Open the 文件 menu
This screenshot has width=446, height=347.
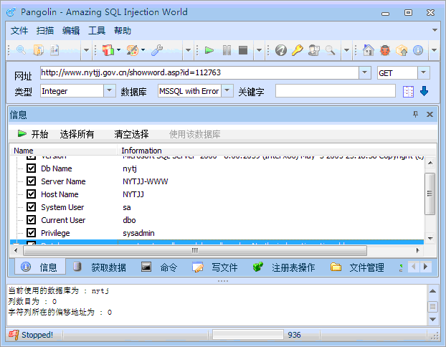coord(19,30)
